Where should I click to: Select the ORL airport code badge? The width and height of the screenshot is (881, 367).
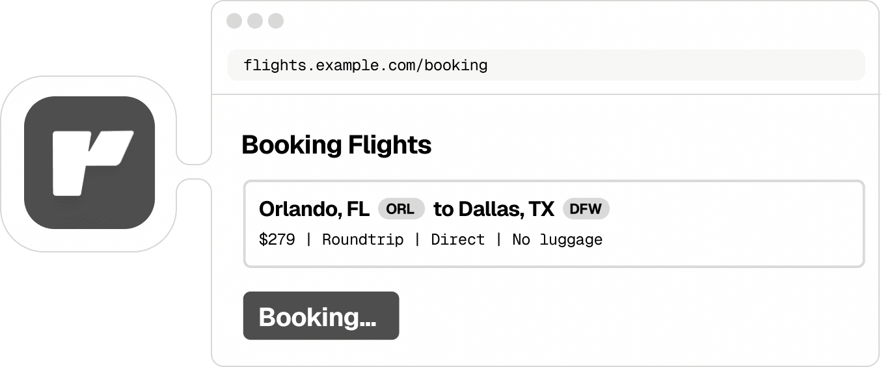pos(400,209)
